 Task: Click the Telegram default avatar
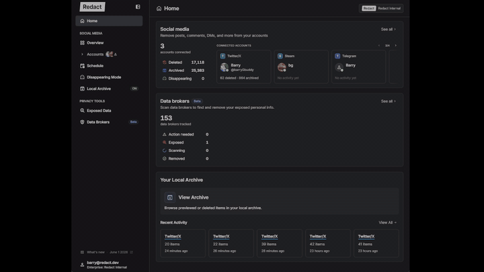click(339, 67)
